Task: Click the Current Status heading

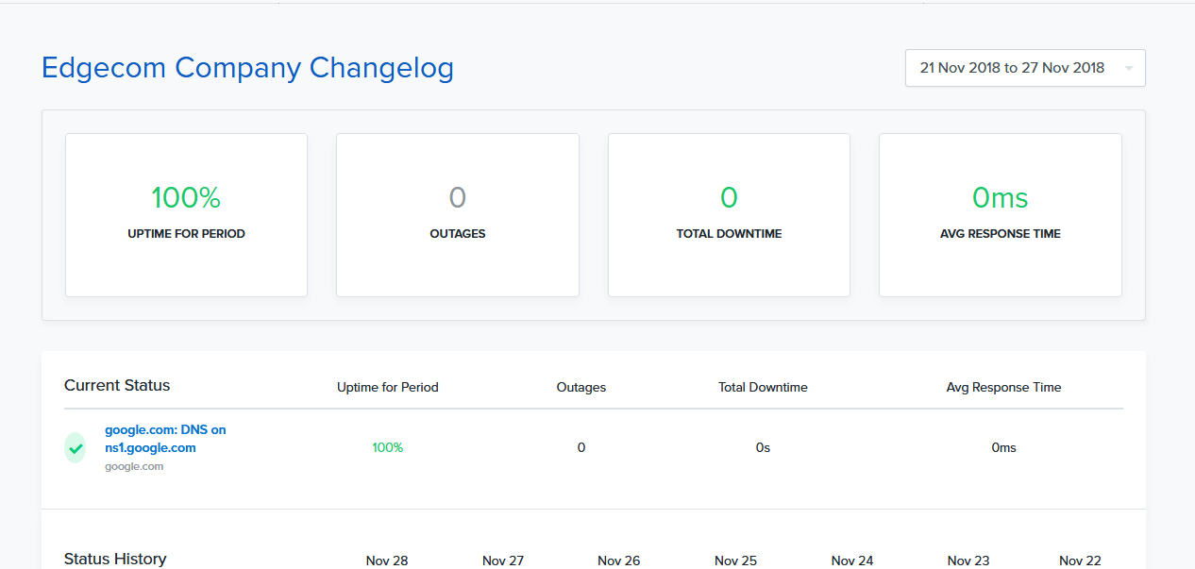Action: click(x=117, y=385)
